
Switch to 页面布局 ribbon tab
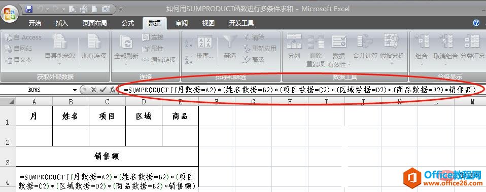95,23
